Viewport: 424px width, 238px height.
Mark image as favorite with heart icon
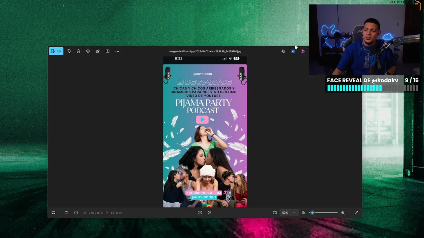click(66, 213)
